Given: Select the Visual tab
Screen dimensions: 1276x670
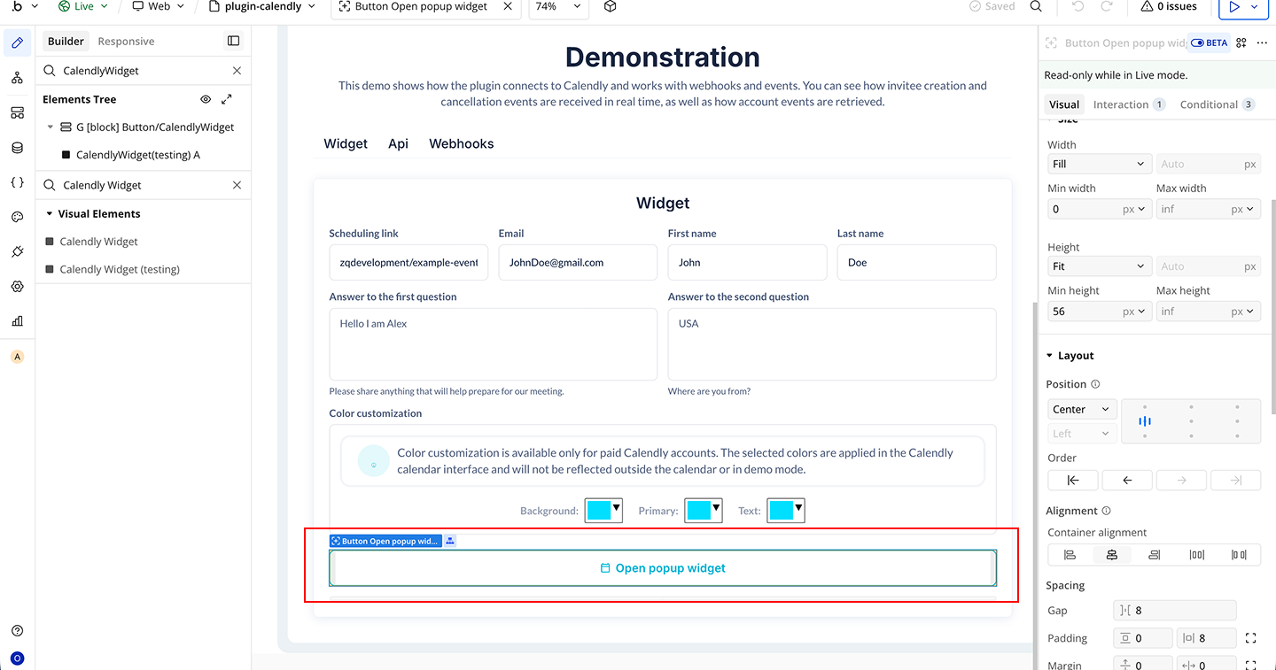Looking at the screenshot, I should pyautogui.click(x=1064, y=104).
